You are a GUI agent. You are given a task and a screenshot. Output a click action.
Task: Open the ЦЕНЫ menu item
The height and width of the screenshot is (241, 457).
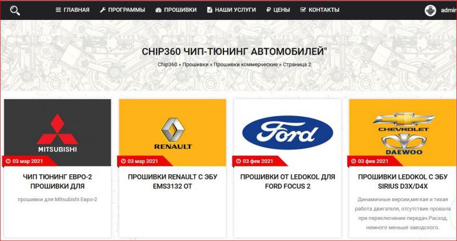pyautogui.click(x=282, y=10)
